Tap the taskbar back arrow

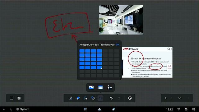11,109
